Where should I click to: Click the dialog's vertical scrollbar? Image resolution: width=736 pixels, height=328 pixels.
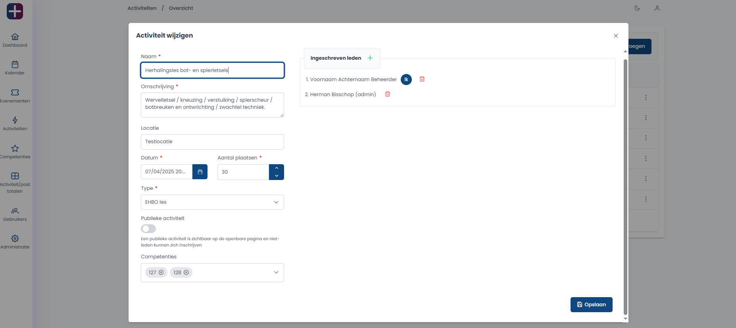pyautogui.click(x=625, y=186)
